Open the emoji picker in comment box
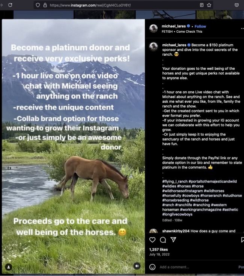This screenshot has height=276, width=244. (x=152, y=267)
